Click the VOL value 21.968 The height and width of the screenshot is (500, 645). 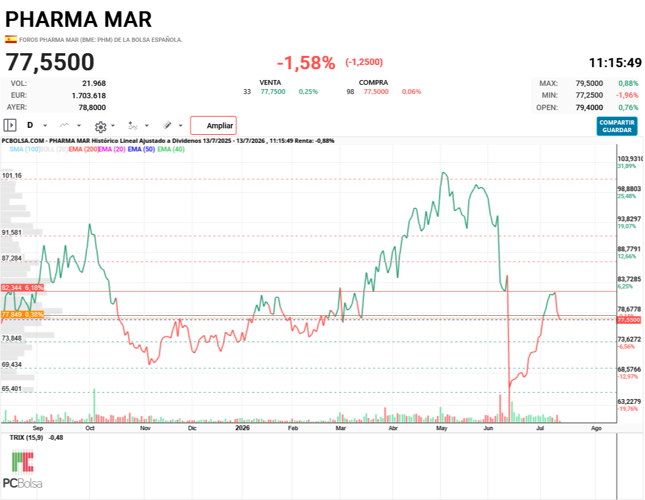94,83
